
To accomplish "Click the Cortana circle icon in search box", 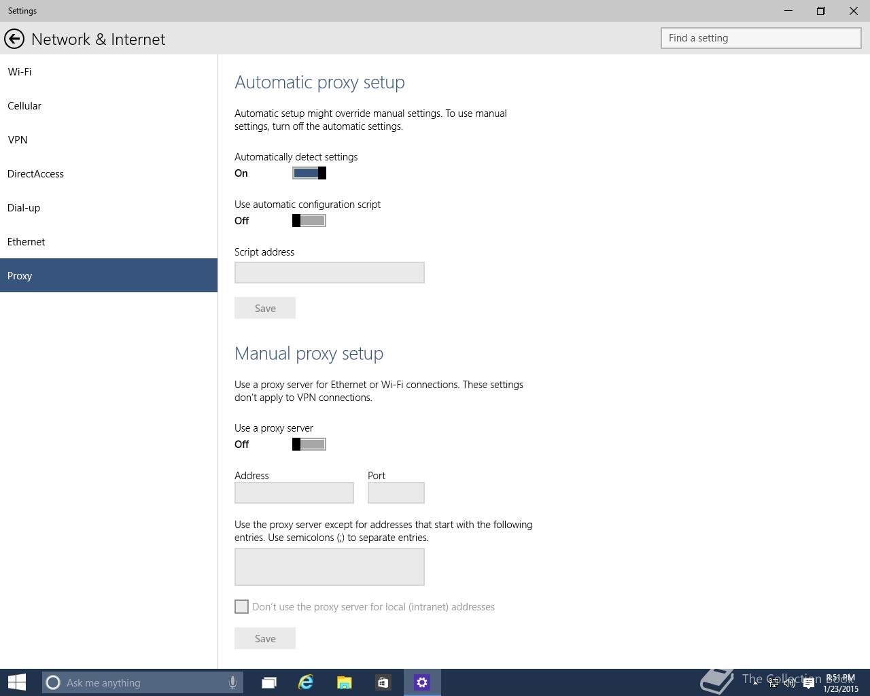I will click(x=53, y=682).
